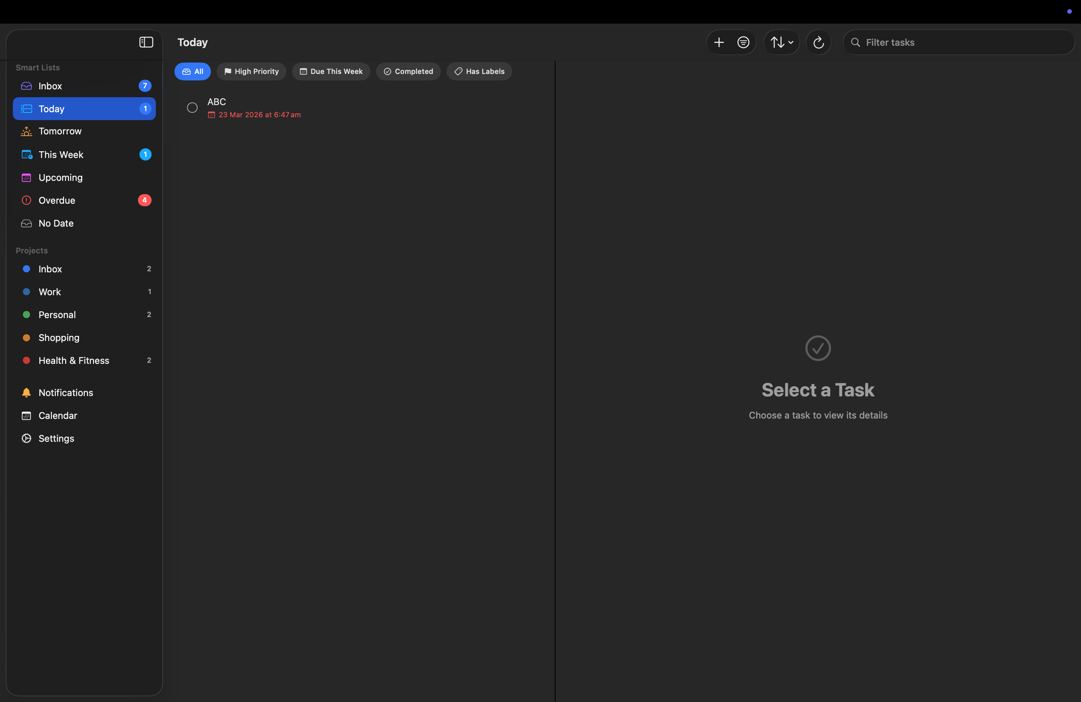Click the Settings gear icon

(26, 439)
